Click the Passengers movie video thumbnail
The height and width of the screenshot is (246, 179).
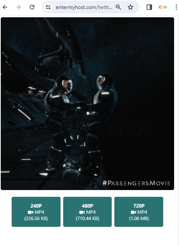coord(87,104)
